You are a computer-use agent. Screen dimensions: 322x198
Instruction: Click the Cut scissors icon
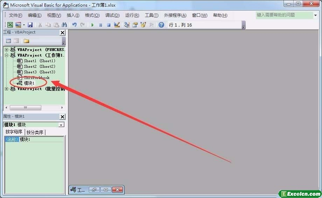click(x=40, y=25)
